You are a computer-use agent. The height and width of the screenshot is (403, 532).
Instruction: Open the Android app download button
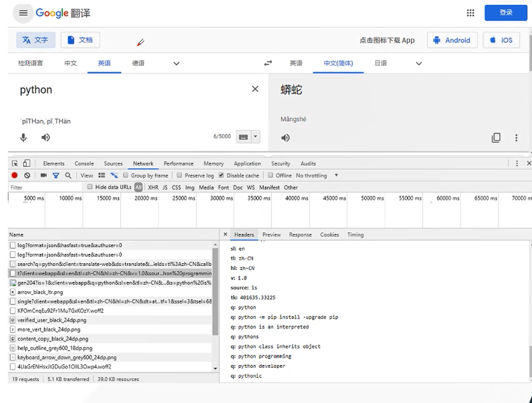tap(452, 40)
